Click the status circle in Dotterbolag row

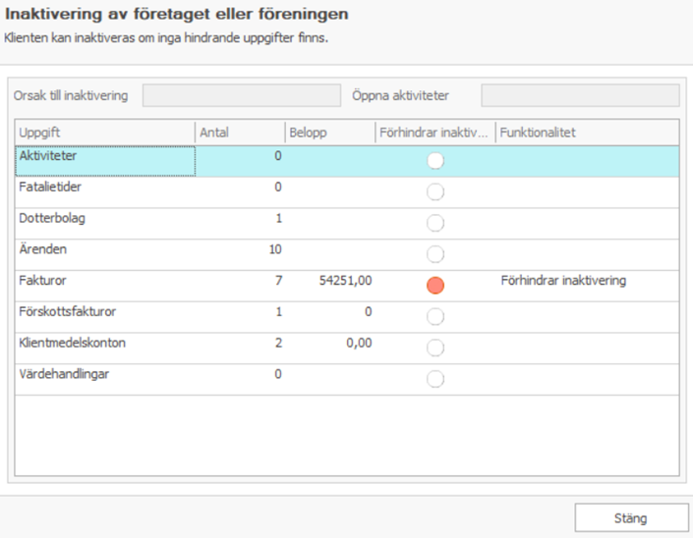(x=435, y=223)
